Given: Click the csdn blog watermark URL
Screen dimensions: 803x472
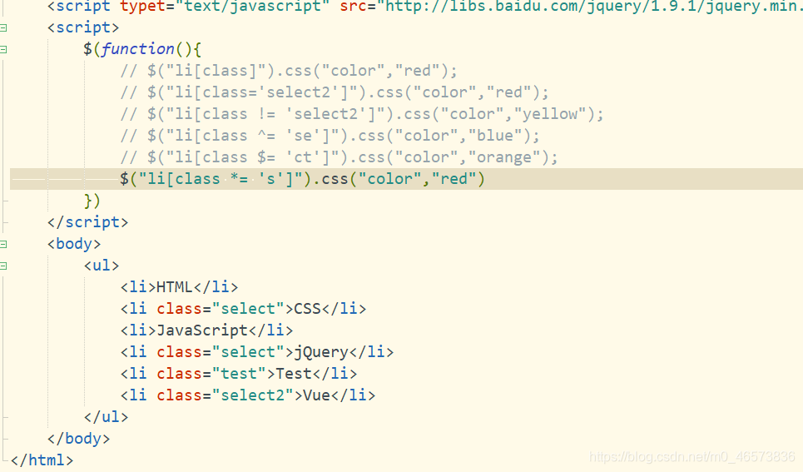Looking at the screenshot, I should 691,456.
